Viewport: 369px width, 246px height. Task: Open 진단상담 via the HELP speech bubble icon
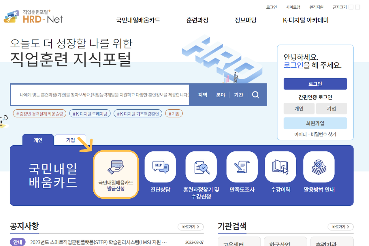pyautogui.click(x=160, y=167)
